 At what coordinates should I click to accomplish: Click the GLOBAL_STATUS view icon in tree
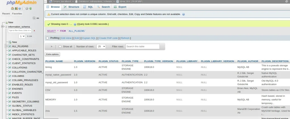(10, 106)
